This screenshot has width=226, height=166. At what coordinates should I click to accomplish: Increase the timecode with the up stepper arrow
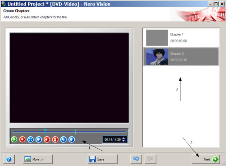click(124, 138)
